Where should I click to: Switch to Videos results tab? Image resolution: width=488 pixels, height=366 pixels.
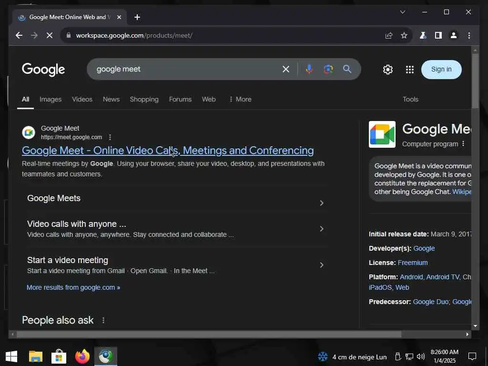[x=82, y=99]
